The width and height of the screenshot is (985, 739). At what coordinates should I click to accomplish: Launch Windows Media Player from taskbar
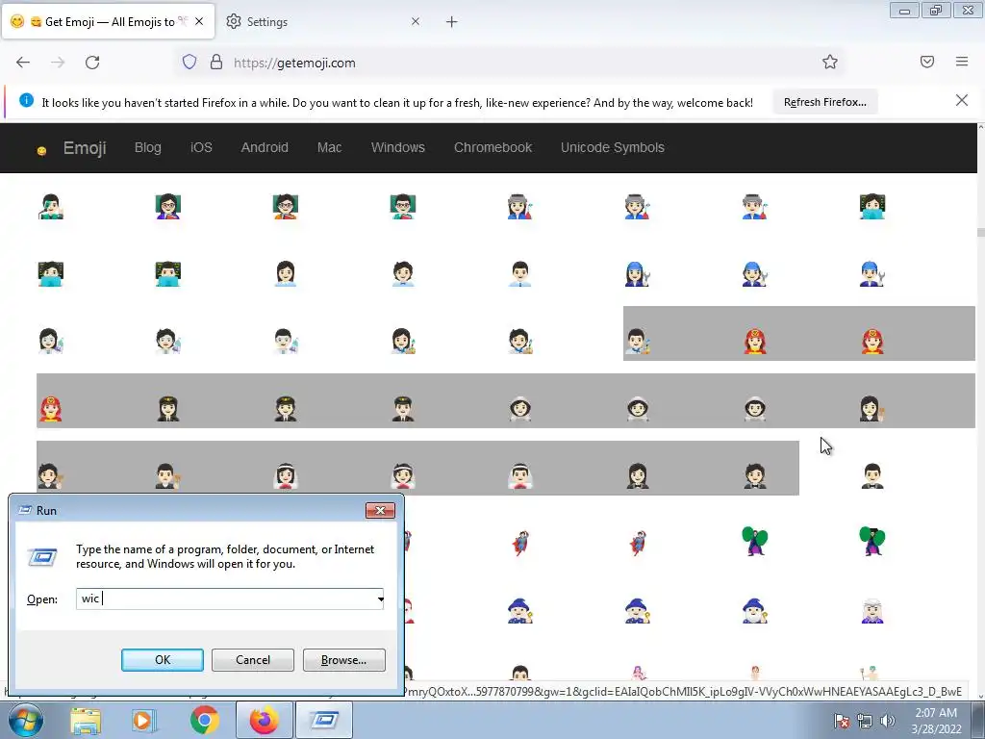tap(144, 720)
